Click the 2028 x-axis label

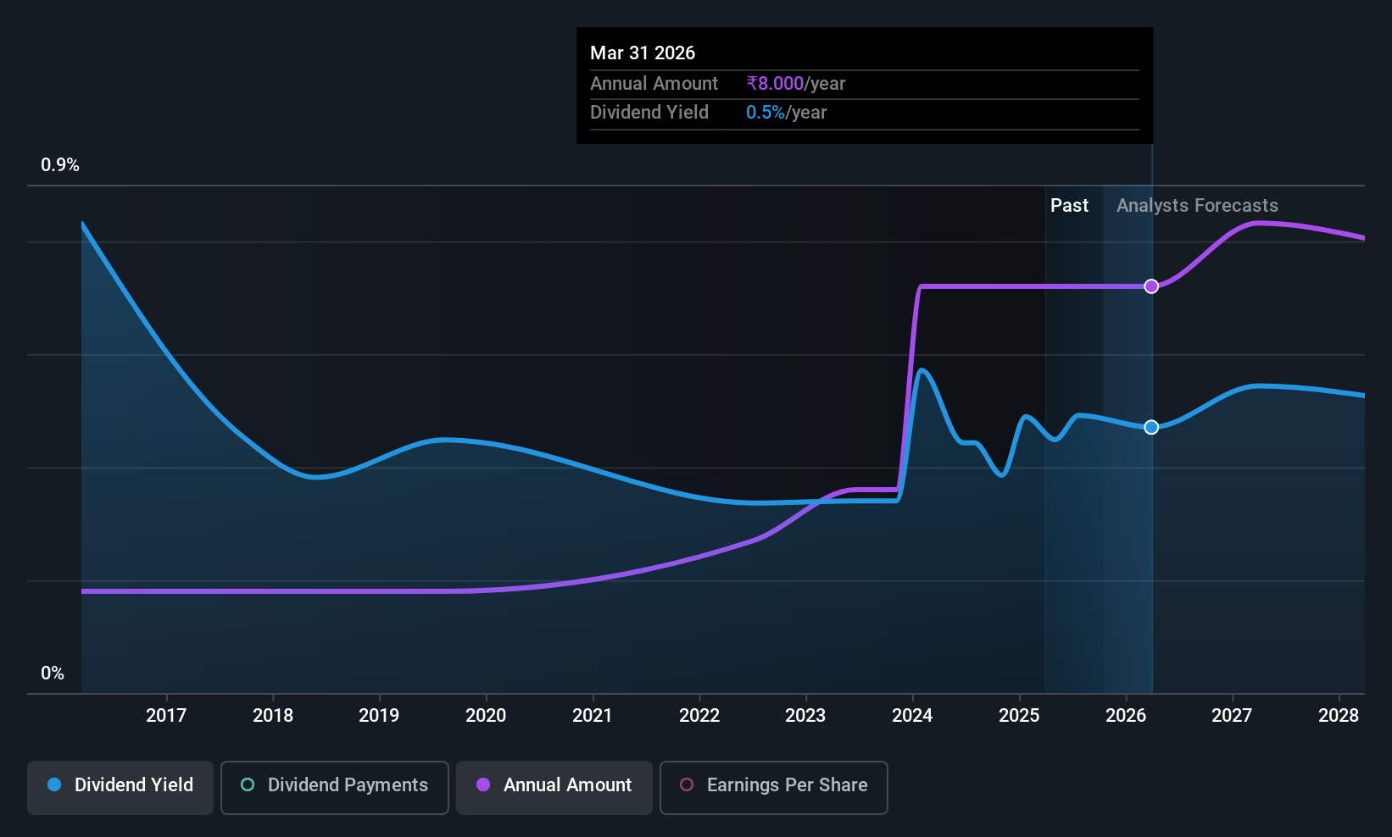click(x=1339, y=716)
